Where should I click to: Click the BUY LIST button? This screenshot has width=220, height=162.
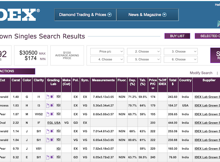(x=177, y=36)
